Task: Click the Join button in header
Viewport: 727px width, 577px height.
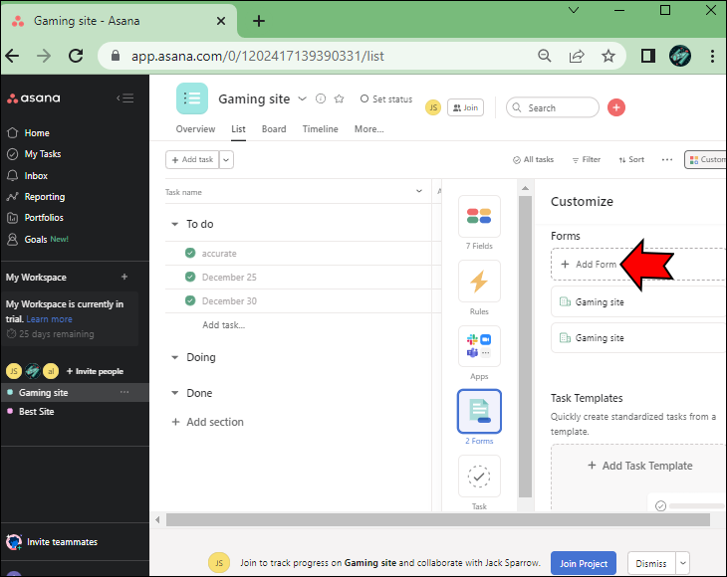Action: pyautogui.click(x=465, y=107)
